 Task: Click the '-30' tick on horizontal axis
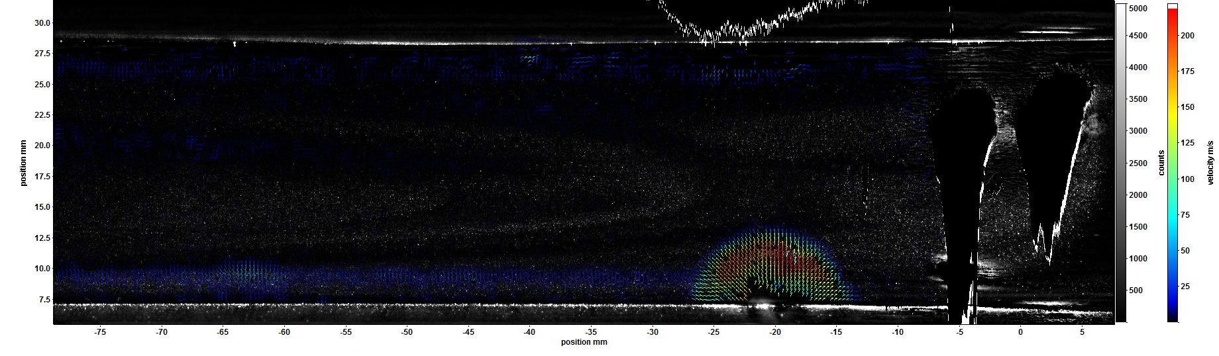click(653, 332)
